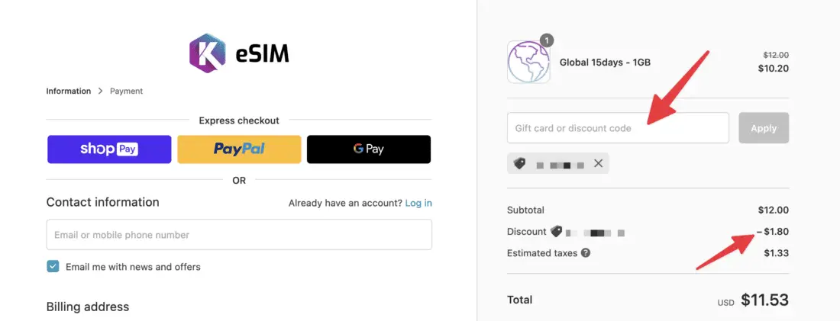The image size is (840, 321).
Task: Pay with Google Pay express checkout
Action: click(x=369, y=149)
